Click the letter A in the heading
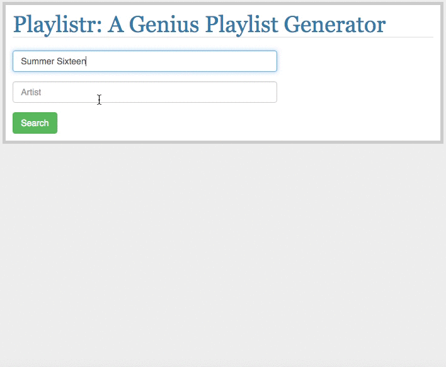The height and width of the screenshot is (367, 446). pyautogui.click(x=116, y=25)
